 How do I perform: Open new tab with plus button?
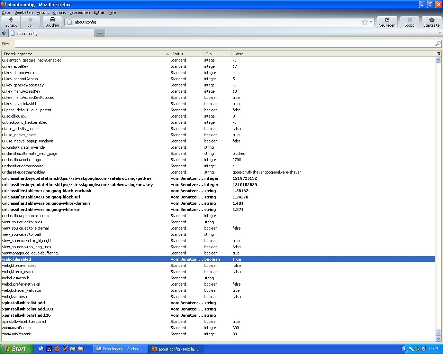(x=100, y=33)
